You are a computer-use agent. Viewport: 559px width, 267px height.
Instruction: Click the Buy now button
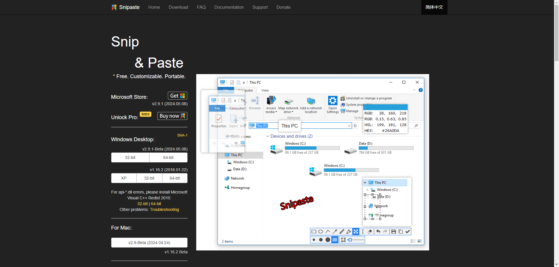[172, 116]
